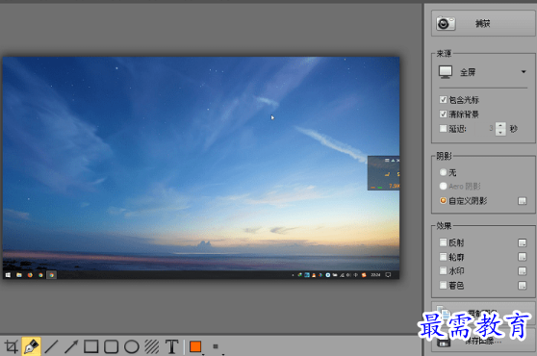
Task: Select the hatched blur/obscure tool
Action: tap(152, 346)
